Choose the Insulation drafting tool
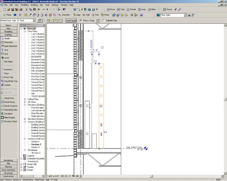This screenshot has height=181, width=227. pyautogui.click(x=9, y=114)
